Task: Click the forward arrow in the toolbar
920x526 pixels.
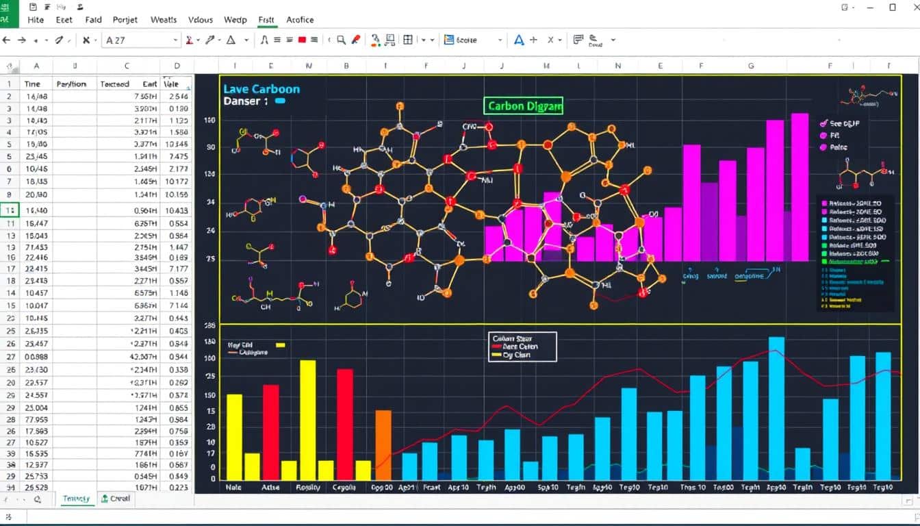Action: 23,40
